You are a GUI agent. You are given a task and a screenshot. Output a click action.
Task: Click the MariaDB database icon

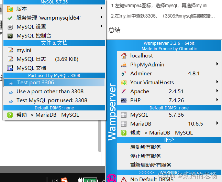(124, 124)
